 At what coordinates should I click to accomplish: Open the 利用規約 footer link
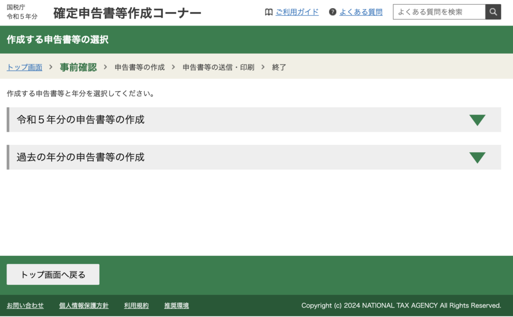pyautogui.click(x=136, y=305)
